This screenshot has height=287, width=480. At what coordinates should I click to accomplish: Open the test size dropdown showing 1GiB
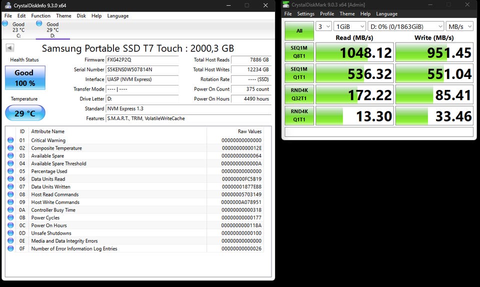349,26
